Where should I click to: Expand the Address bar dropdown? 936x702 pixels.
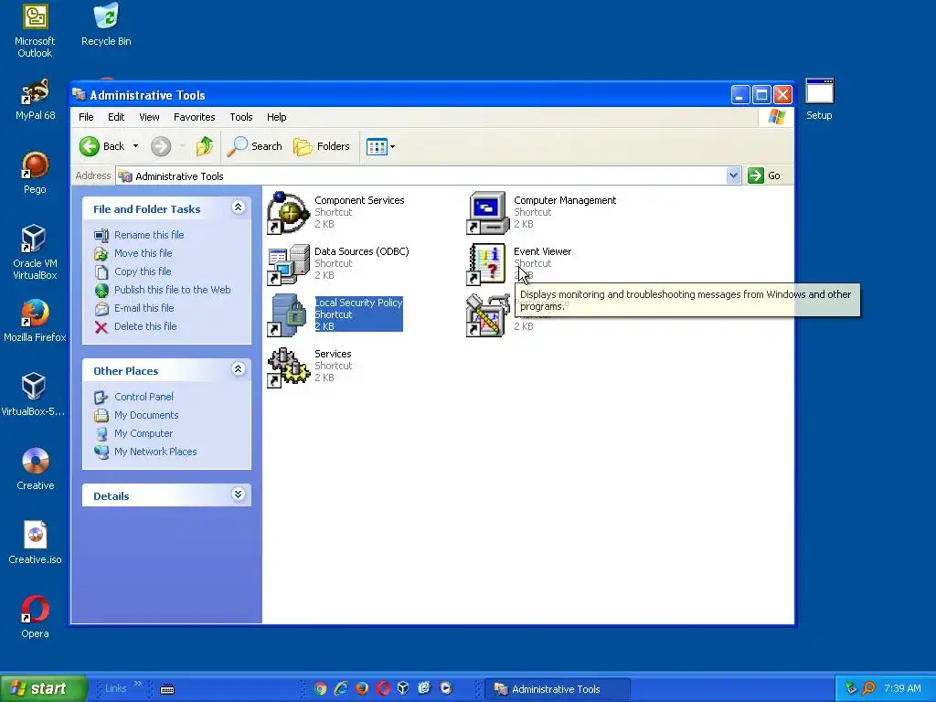(x=734, y=175)
